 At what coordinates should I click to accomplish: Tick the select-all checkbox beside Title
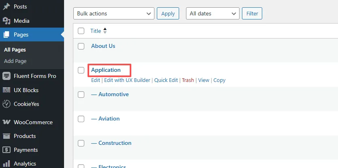pyautogui.click(x=81, y=31)
